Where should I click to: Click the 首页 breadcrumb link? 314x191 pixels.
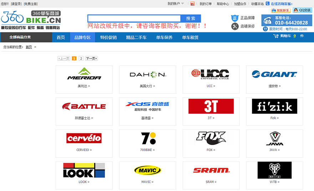pyautogui.click(x=29, y=47)
